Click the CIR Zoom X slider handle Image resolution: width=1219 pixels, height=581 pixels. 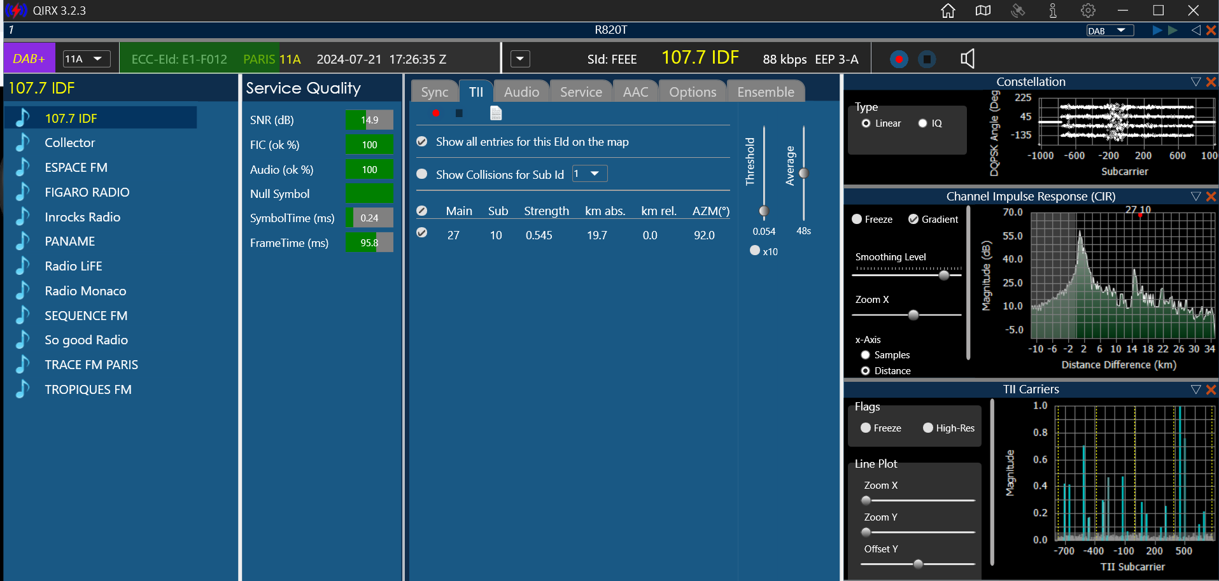(913, 315)
